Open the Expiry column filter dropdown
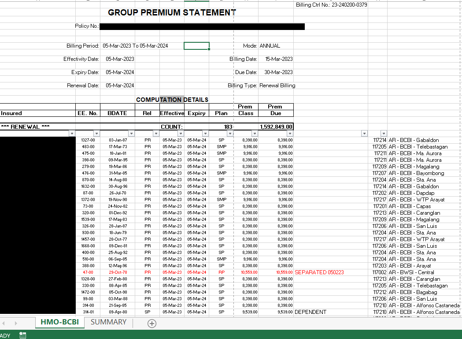 coord(205,134)
